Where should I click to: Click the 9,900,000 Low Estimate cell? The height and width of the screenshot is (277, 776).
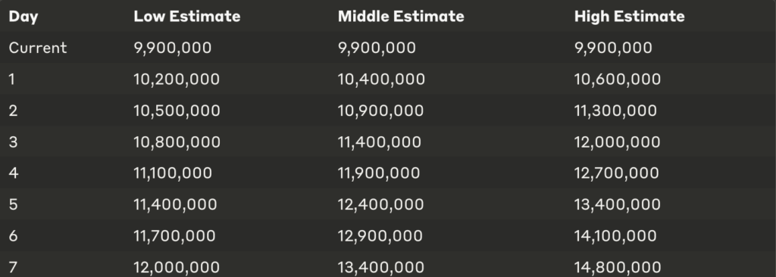pyautogui.click(x=173, y=48)
